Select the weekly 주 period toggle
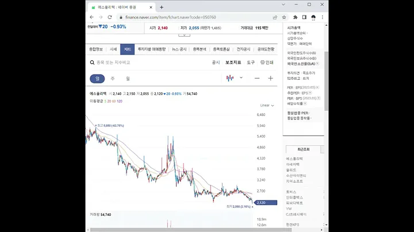This screenshot has width=414, height=232. 113,79
